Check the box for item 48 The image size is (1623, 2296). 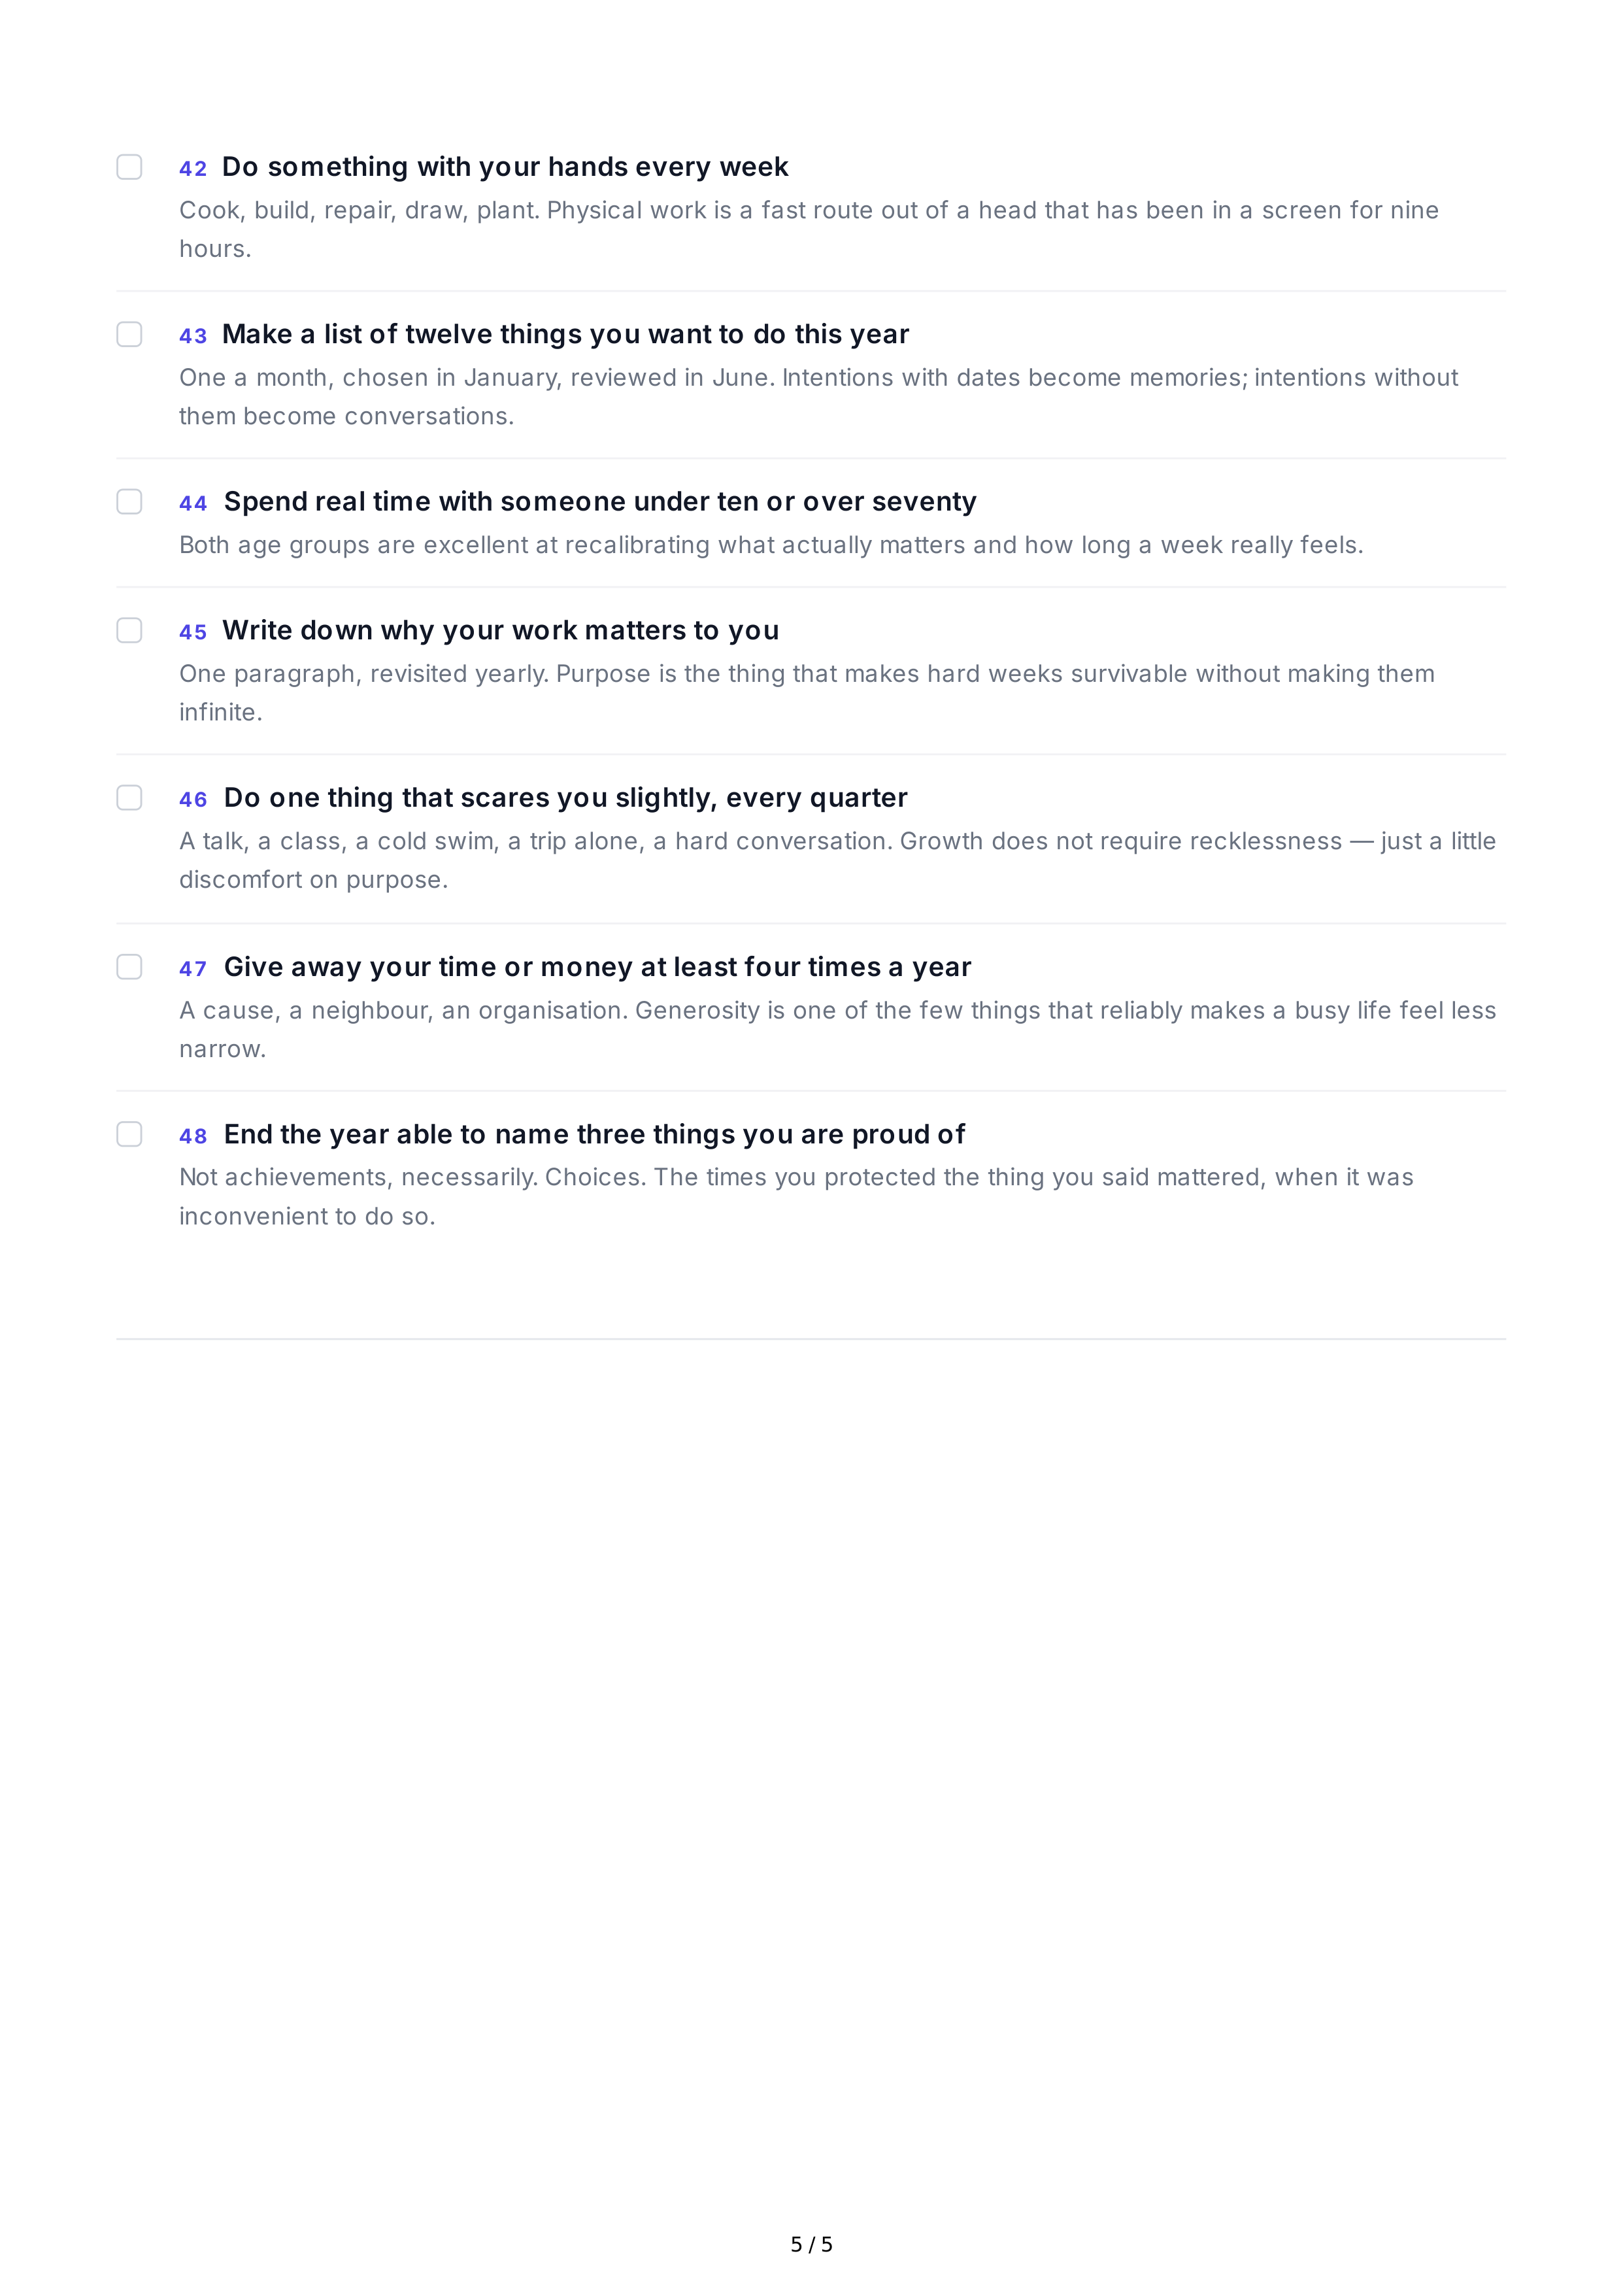pos(129,1134)
